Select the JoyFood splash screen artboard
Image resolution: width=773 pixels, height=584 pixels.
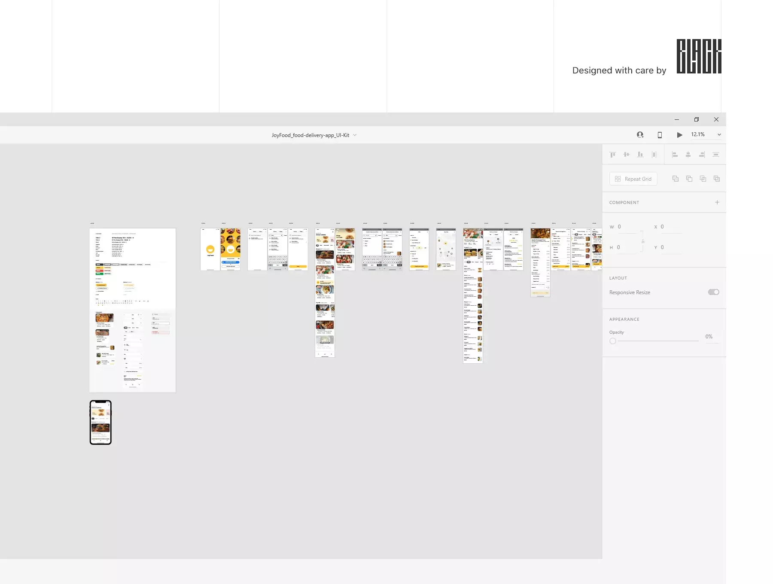(x=210, y=249)
